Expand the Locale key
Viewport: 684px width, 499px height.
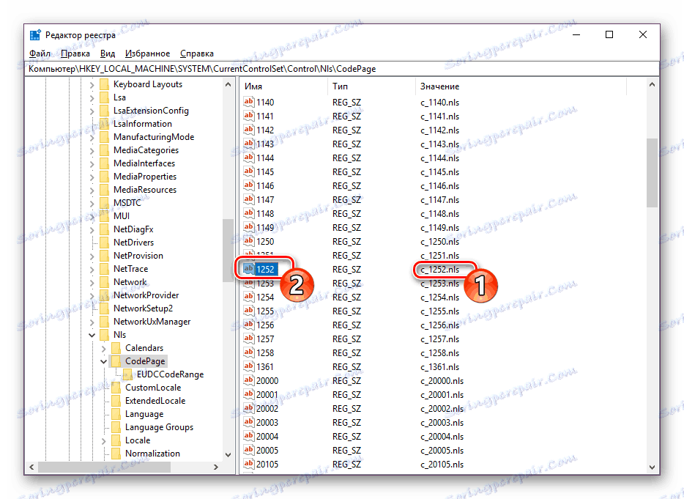tap(103, 441)
